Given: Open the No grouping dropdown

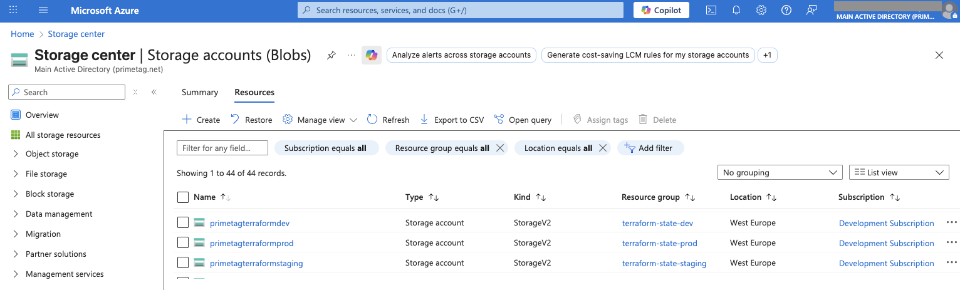Looking at the screenshot, I should tap(780, 172).
